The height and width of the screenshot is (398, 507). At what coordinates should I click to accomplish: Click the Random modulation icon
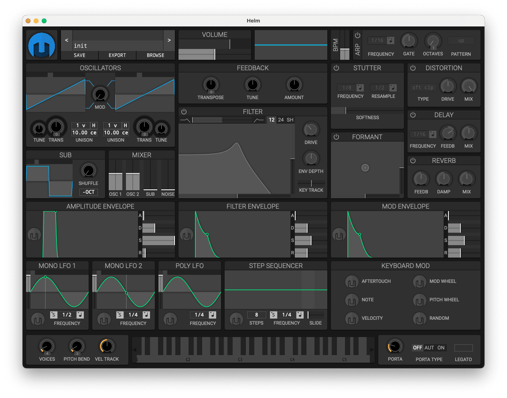pyautogui.click(x=420, y=319)
